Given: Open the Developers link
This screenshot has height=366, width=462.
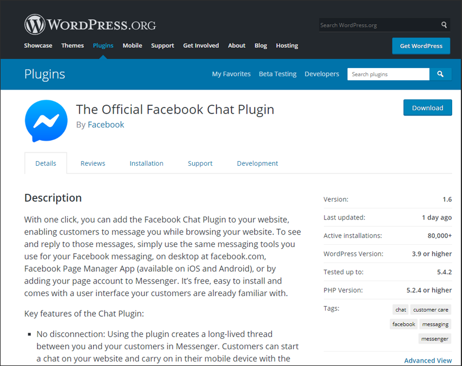Looking at the screenshot, I should [x=322, y=74].
